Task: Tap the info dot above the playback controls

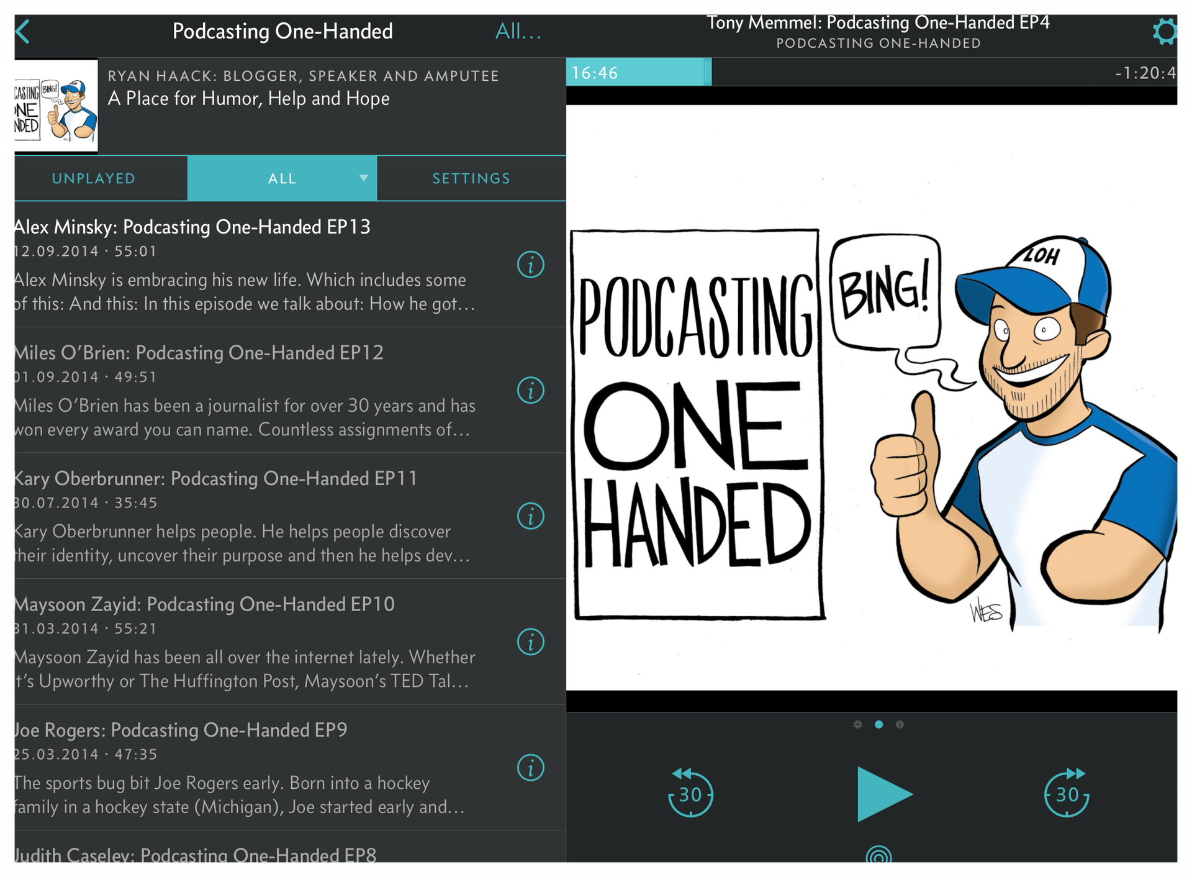Action: [x=900, y=724]
